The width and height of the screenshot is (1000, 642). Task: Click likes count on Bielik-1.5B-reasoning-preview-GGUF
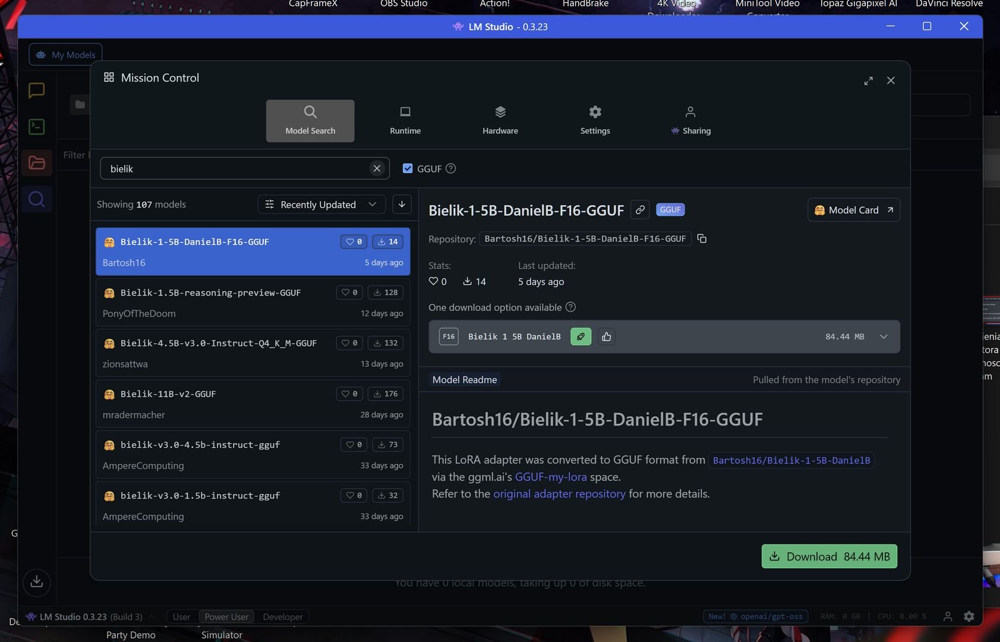pyautogui.click(x=349, y=292)
